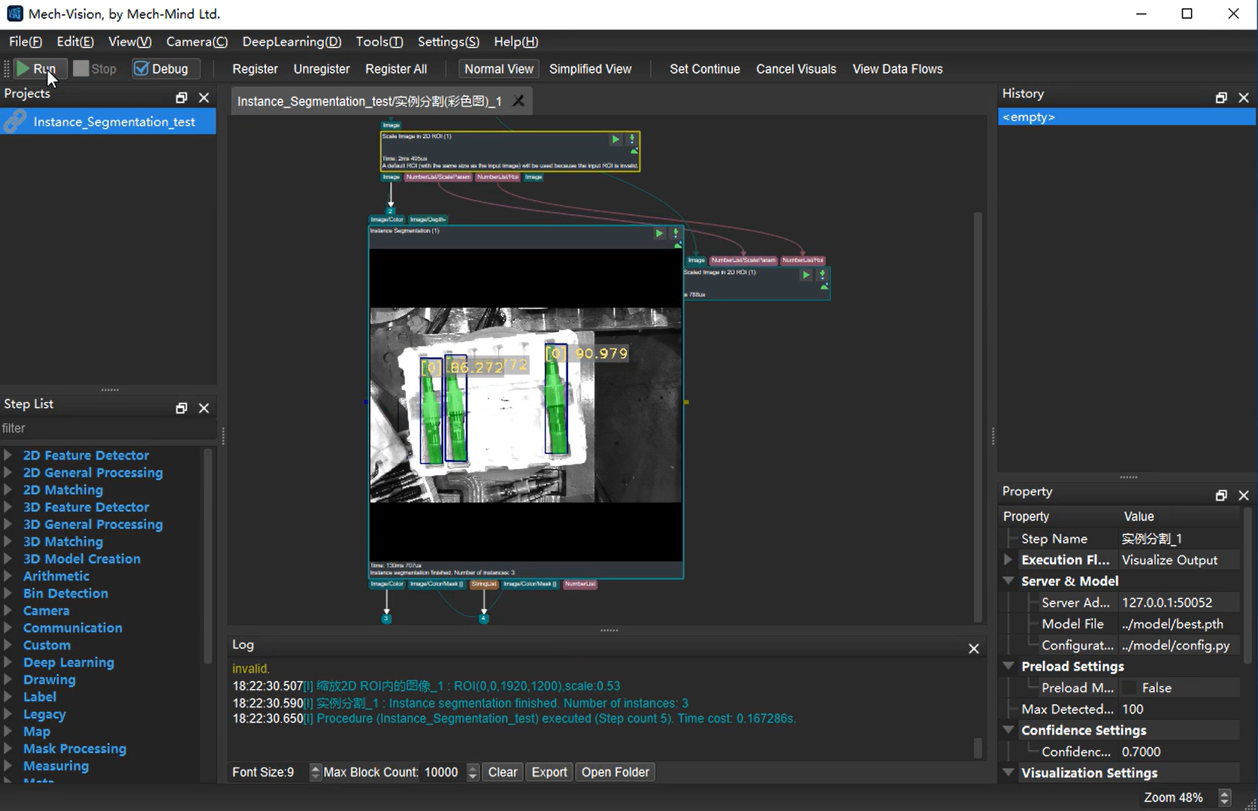The height and width of the screenshot is (811, 1258).
Task: Open the Camera menu
Action: coord(197,42)
